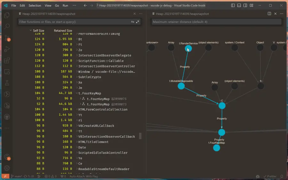Select the t.RenderService graph node

click(188, 49)
